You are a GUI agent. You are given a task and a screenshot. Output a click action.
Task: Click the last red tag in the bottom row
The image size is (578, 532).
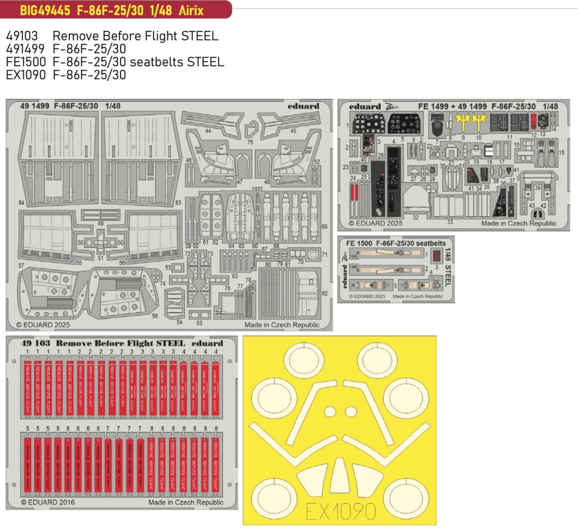[216, 466]
